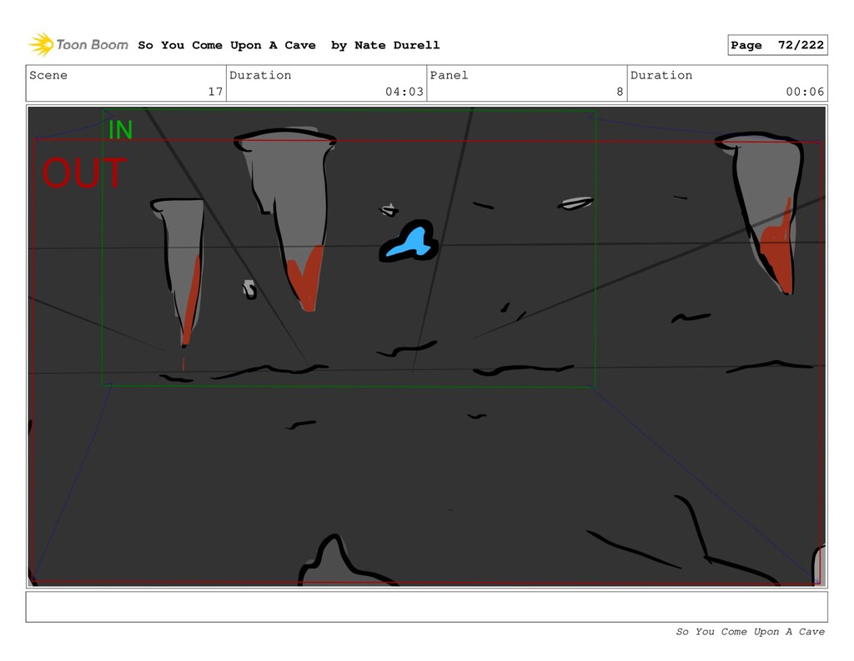Click the green 'IN' camera label
Image resolution: width=854 pixels, height=661 pixels.
(x=120, y=130)
